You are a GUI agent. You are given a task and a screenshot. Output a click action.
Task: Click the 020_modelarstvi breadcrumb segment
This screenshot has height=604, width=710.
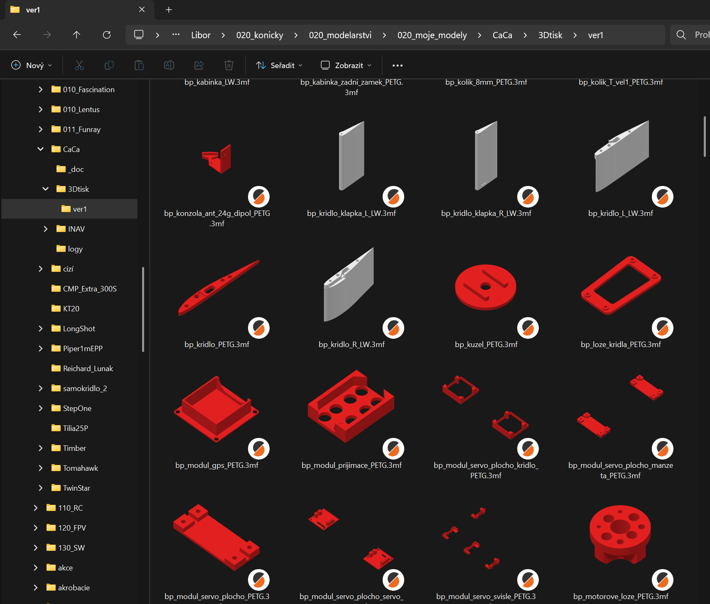pyautogui.click(x=340, y=35)
